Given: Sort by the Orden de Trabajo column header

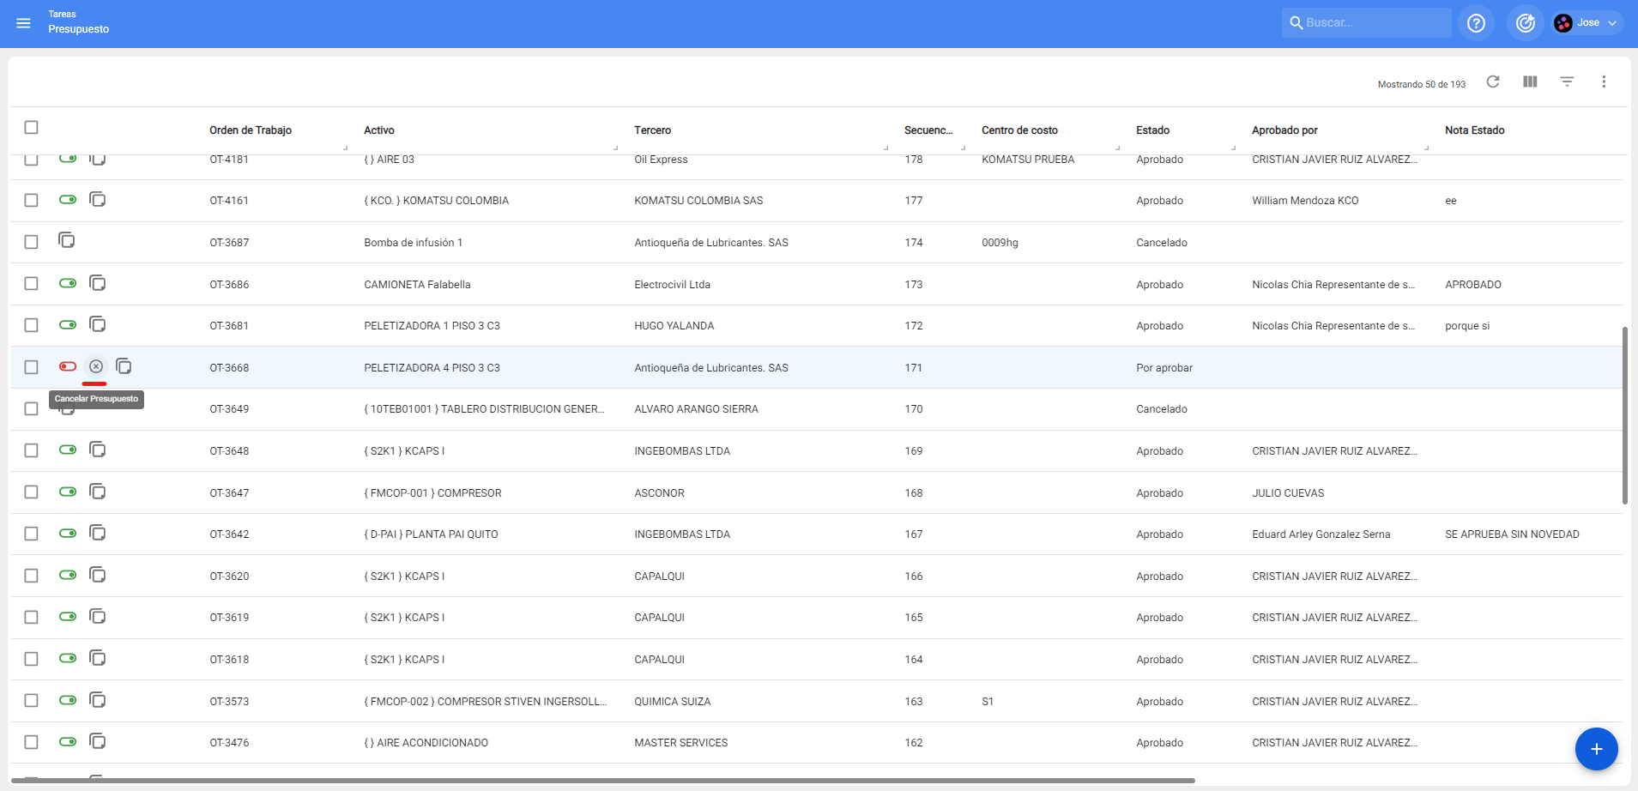Looking at the screenshot, I should (x=251, y=130).
